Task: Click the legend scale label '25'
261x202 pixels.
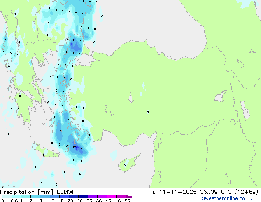Action: [x=80, y=200]
